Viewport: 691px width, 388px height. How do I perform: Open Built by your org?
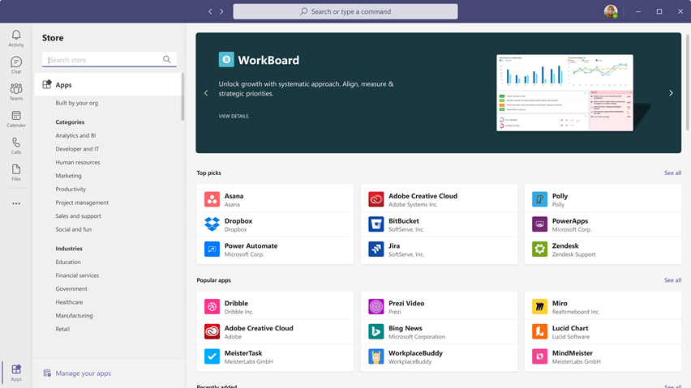77,103
